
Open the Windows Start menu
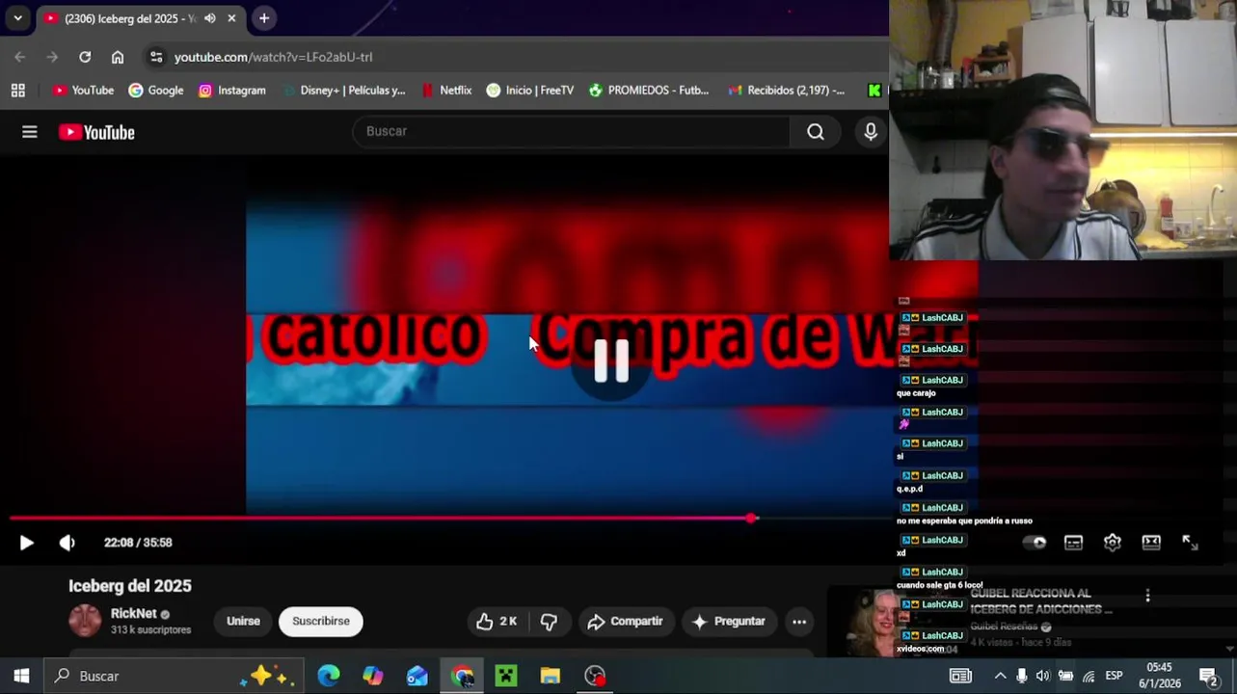click(21, 676)
